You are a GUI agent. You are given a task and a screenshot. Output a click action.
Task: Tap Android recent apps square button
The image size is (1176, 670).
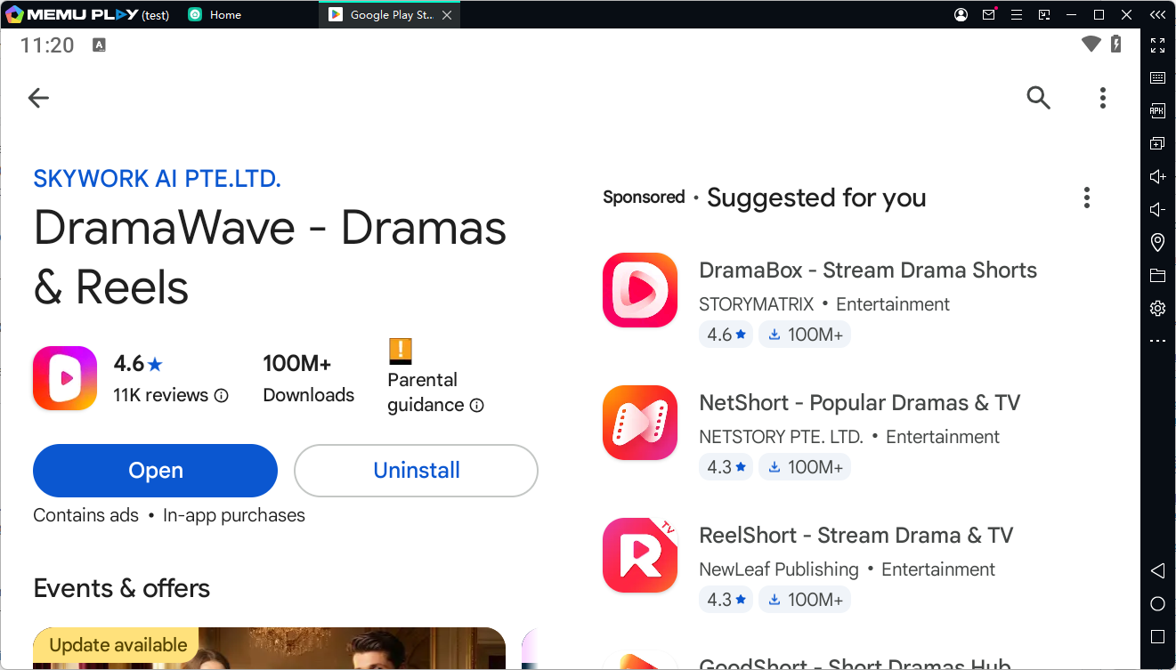point(1158,636)
